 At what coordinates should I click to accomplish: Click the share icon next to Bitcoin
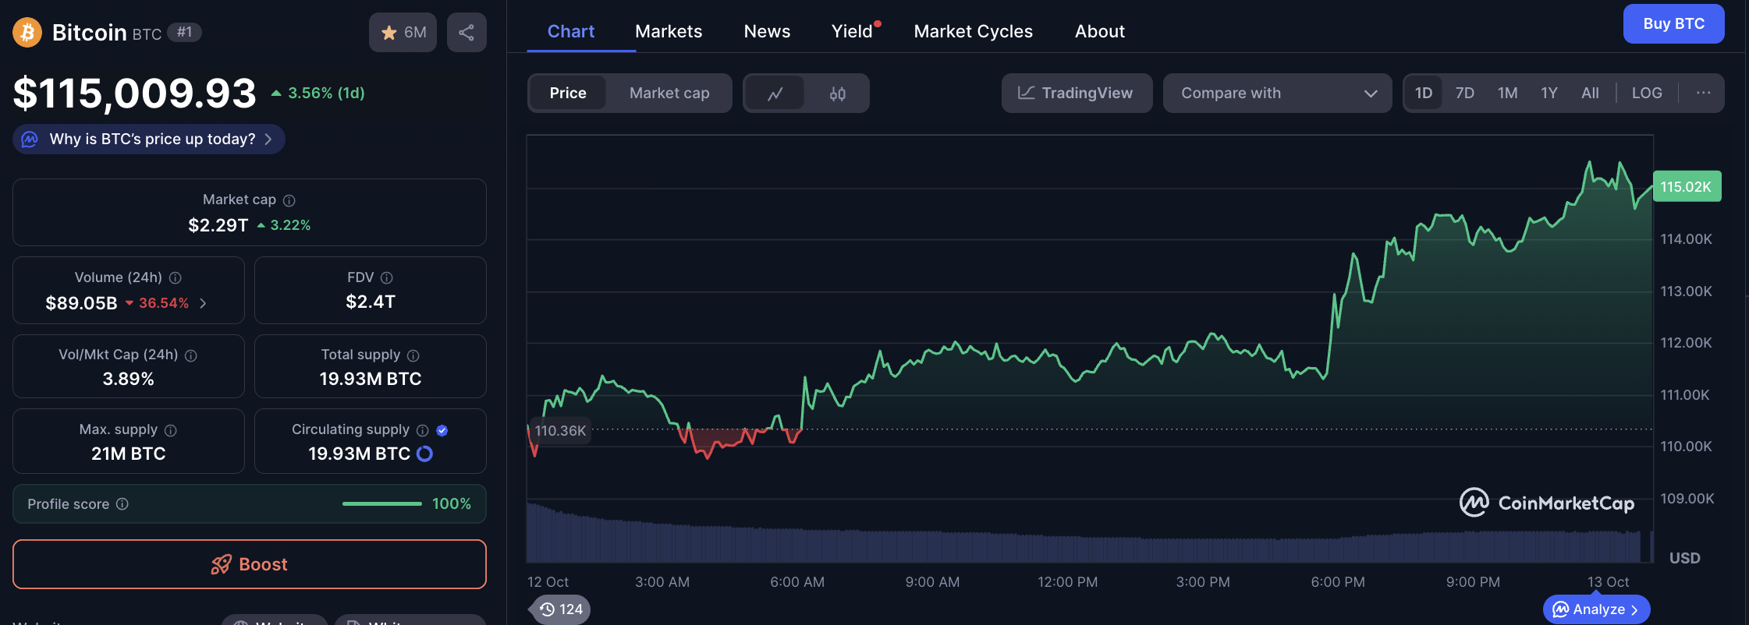tap(467, 33)
